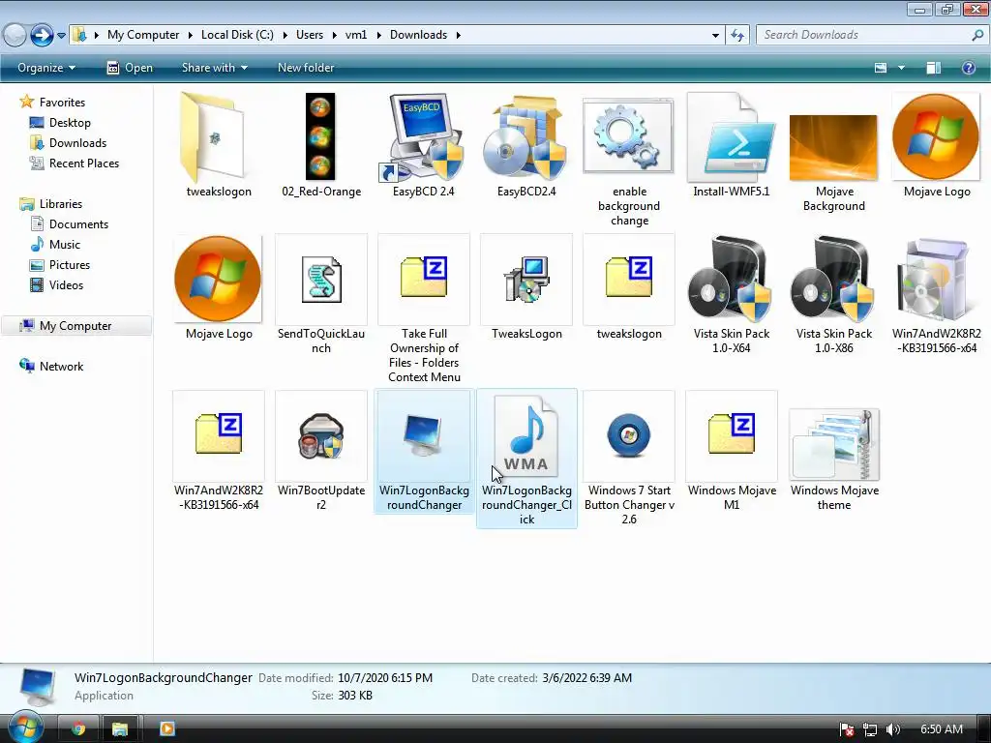Click the volume speaker tray icon
991x743 pixels.
(x=892, y=729)
